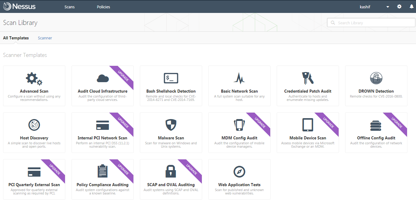
Task: Click the DROWN Detection lock icon
Action: tap(376, 78)
